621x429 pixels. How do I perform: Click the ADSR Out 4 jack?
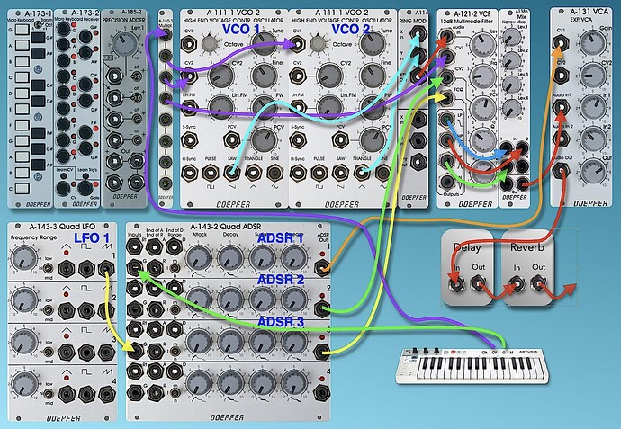[322, 392]
